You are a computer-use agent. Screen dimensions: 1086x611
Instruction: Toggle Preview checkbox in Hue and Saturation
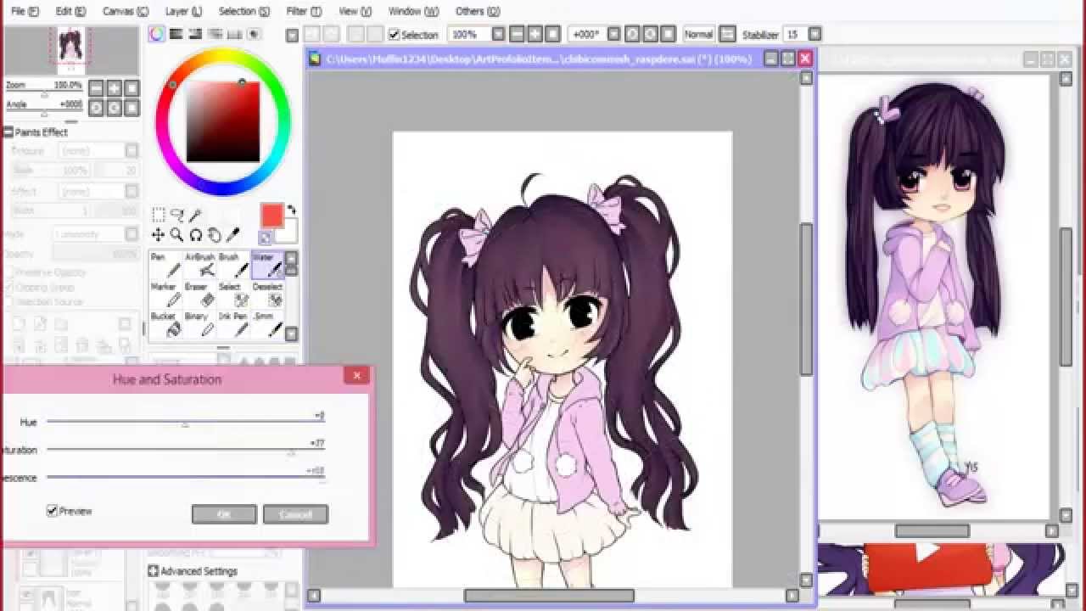pos(53,511)
